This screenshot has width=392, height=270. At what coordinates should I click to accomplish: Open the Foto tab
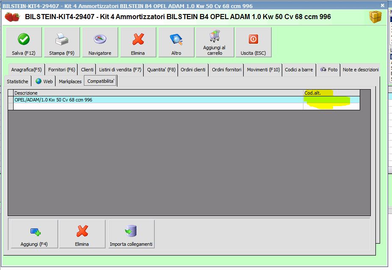tap(328, 70)
